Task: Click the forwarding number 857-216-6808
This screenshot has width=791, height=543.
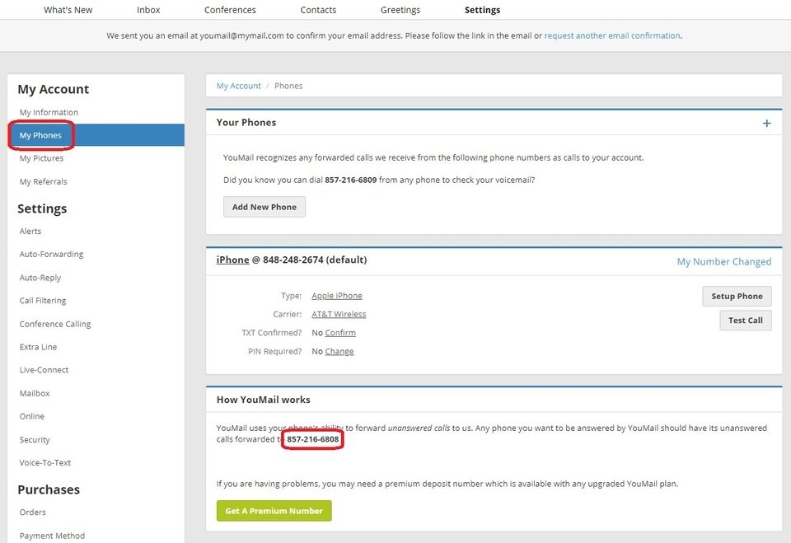Action: [x=313, y=439]
